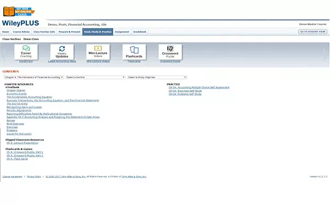The image size is (330, 206).
Task: Open the Career Coaching tile
Action: point(26,52)
